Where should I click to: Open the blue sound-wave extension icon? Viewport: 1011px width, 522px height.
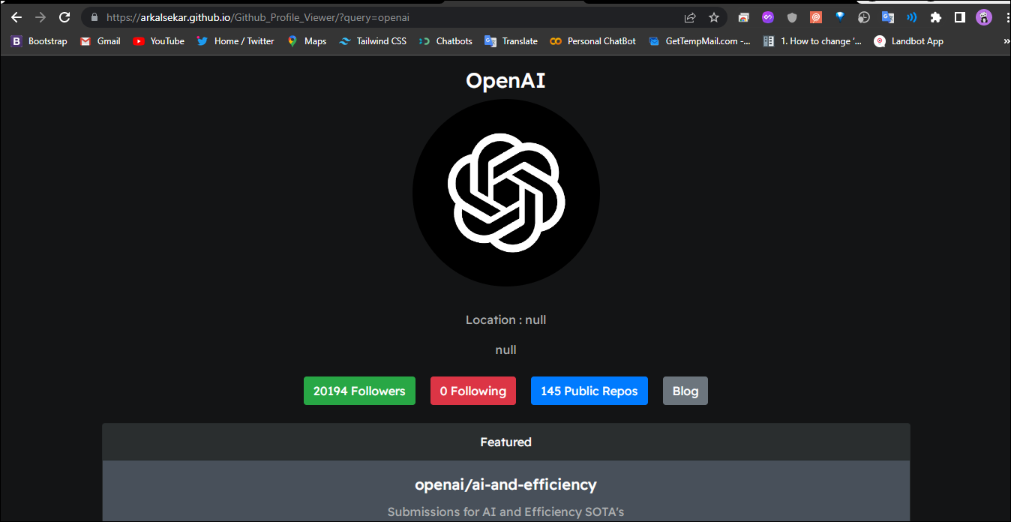coord(912,17)
